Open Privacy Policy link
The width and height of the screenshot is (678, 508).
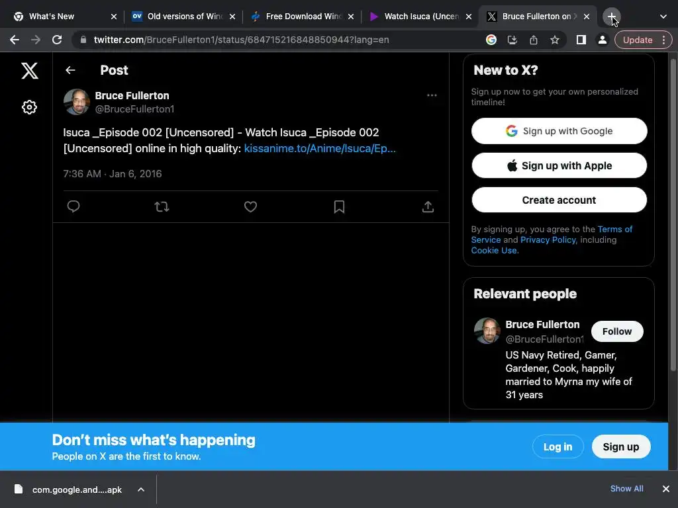(548, 239)
